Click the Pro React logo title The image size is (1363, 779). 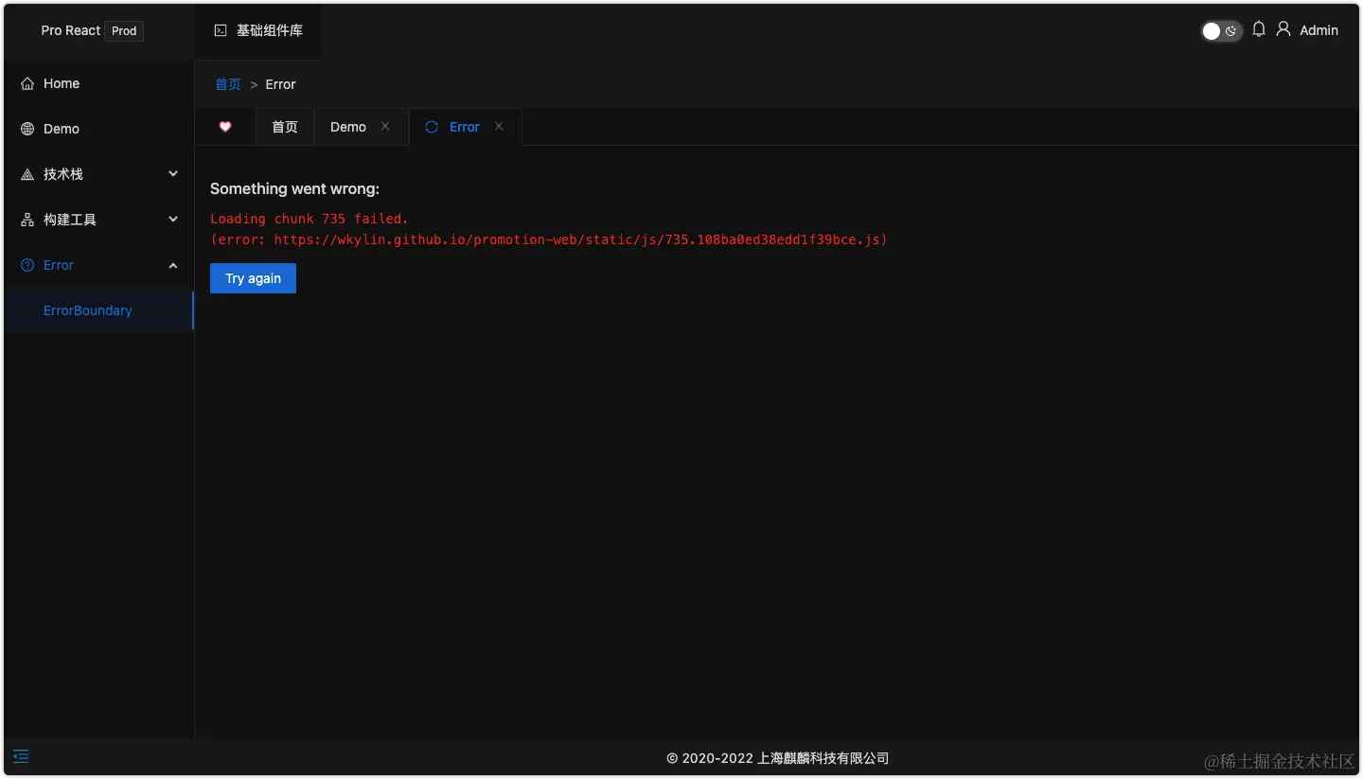pyautogui.click(x=70, y=30)
